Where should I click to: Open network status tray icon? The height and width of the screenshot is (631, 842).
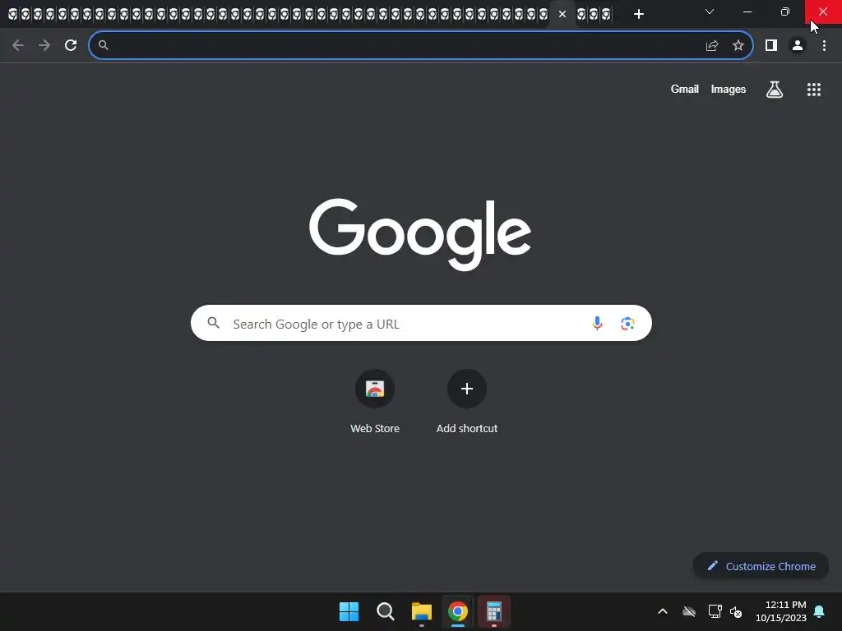[x=715, y=611]
